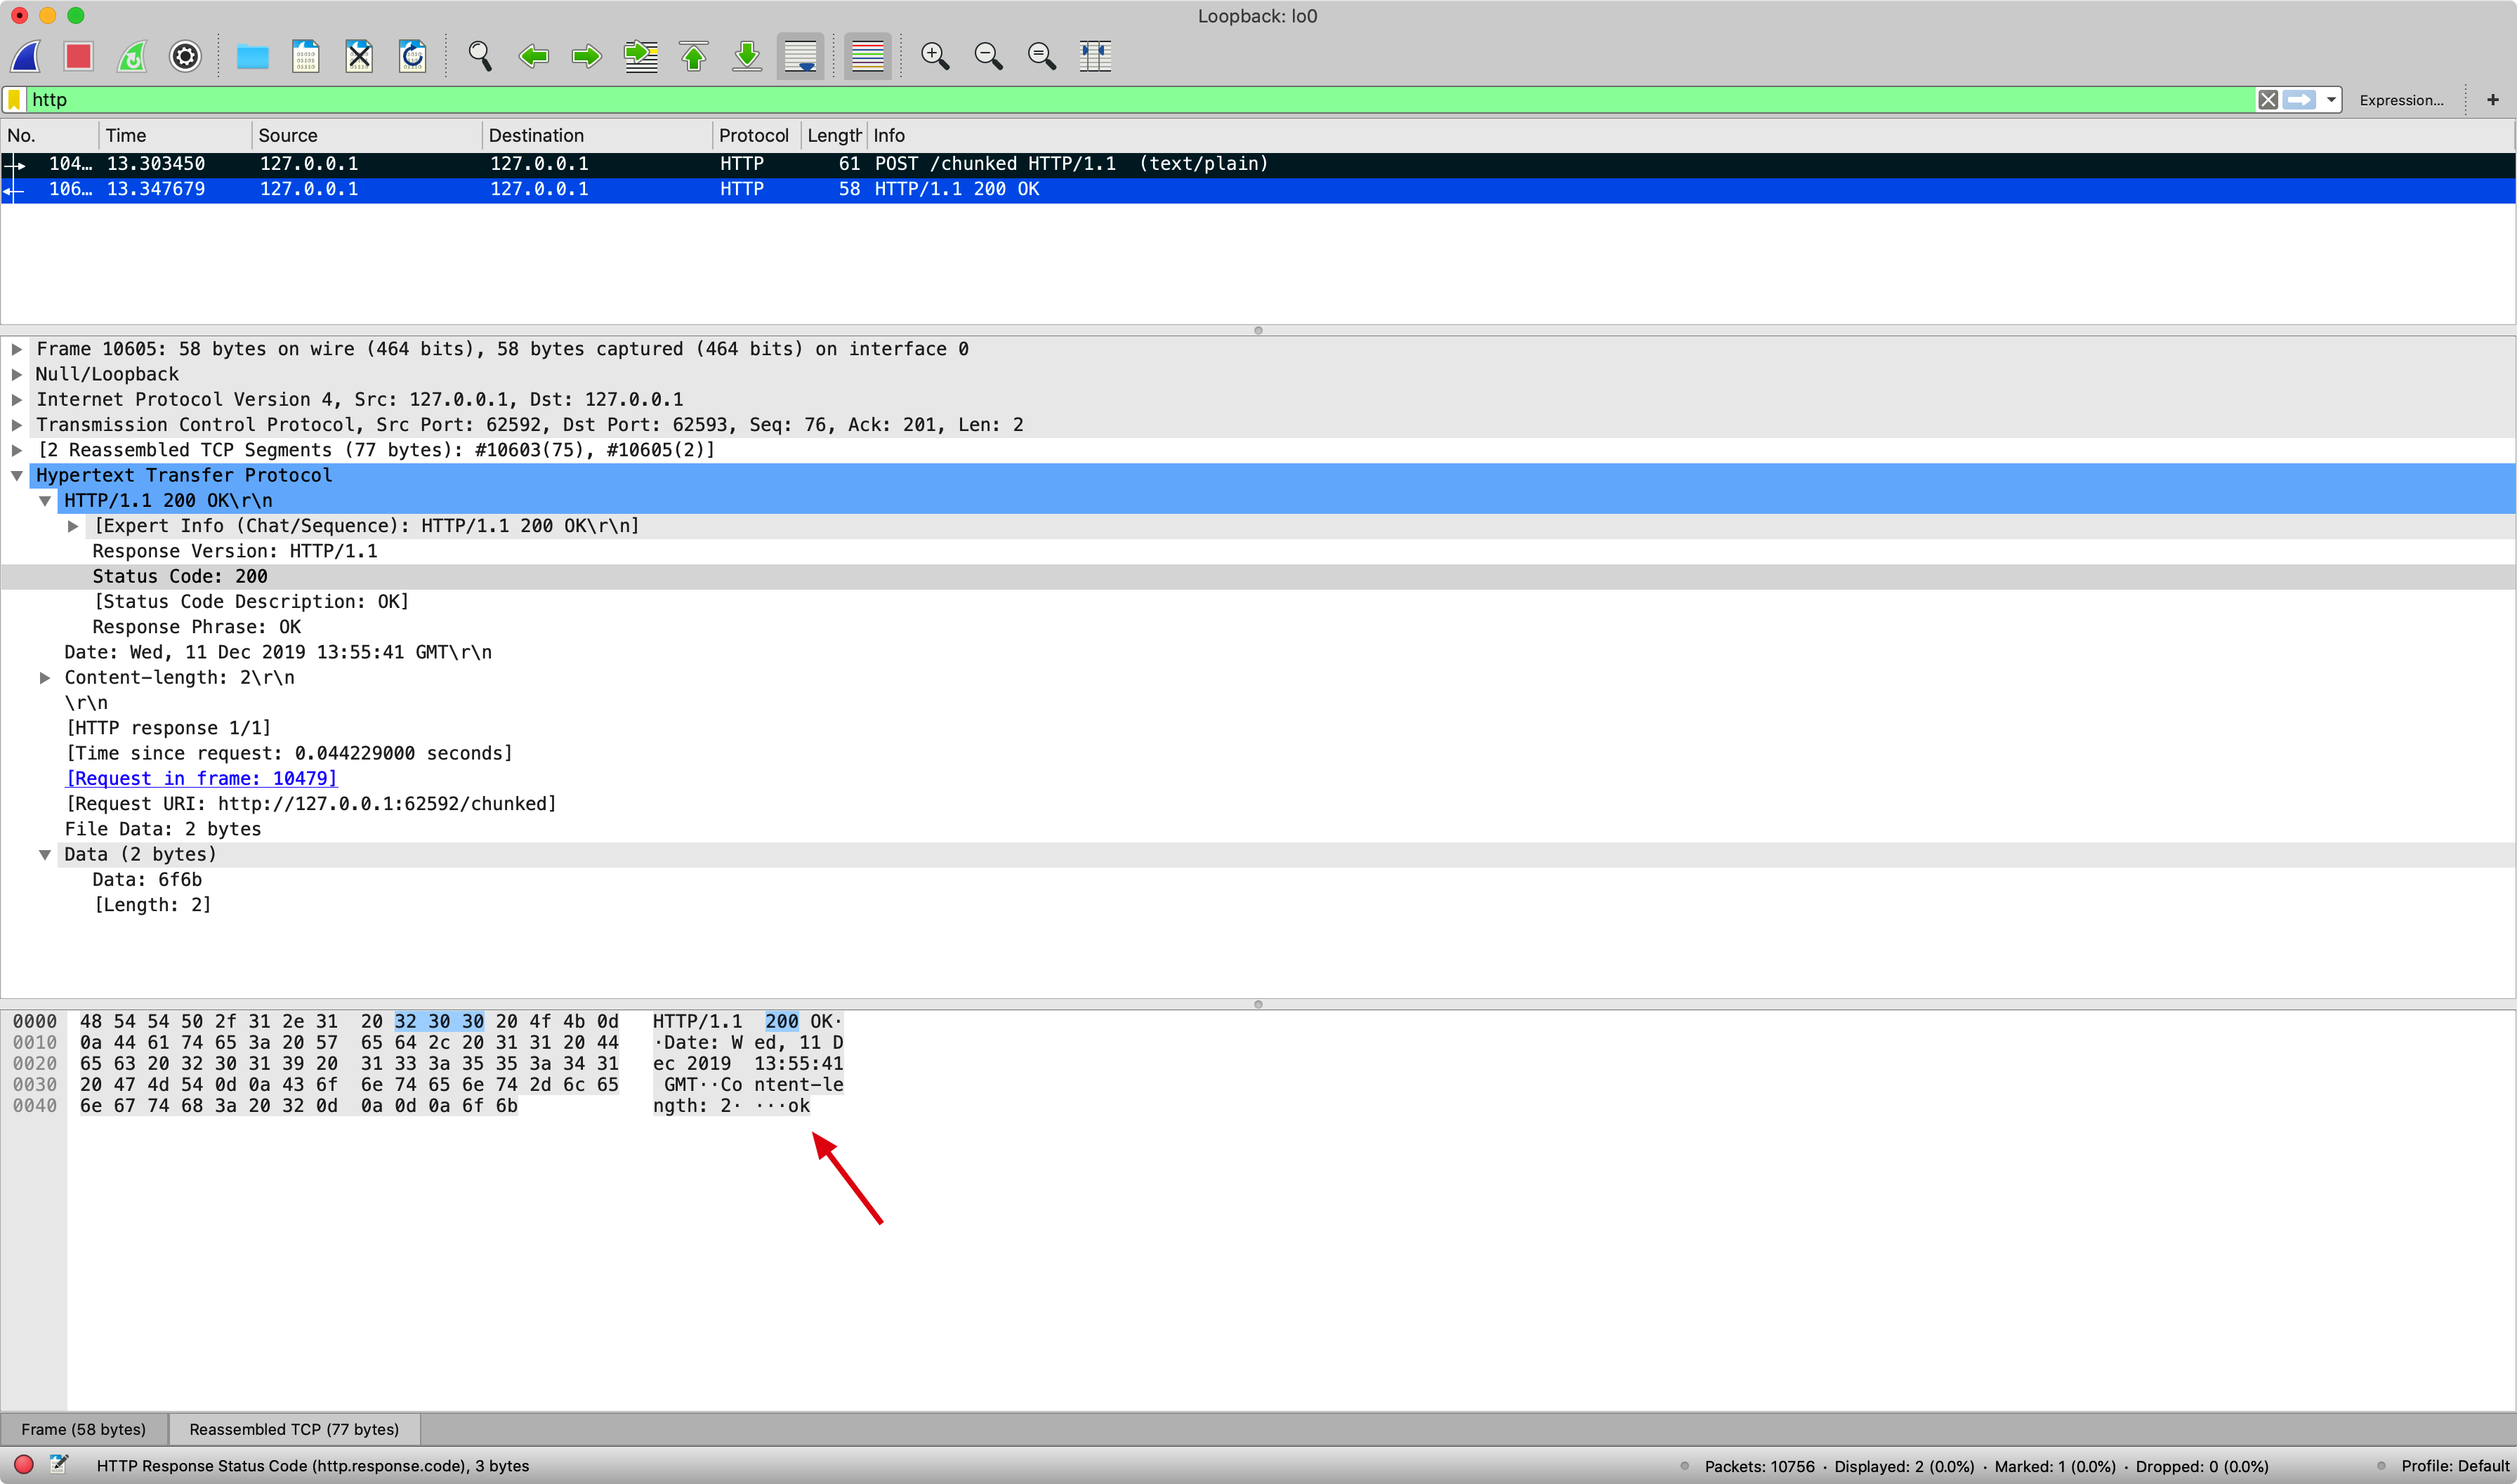Restart the current capture

(x=132, y=56)
